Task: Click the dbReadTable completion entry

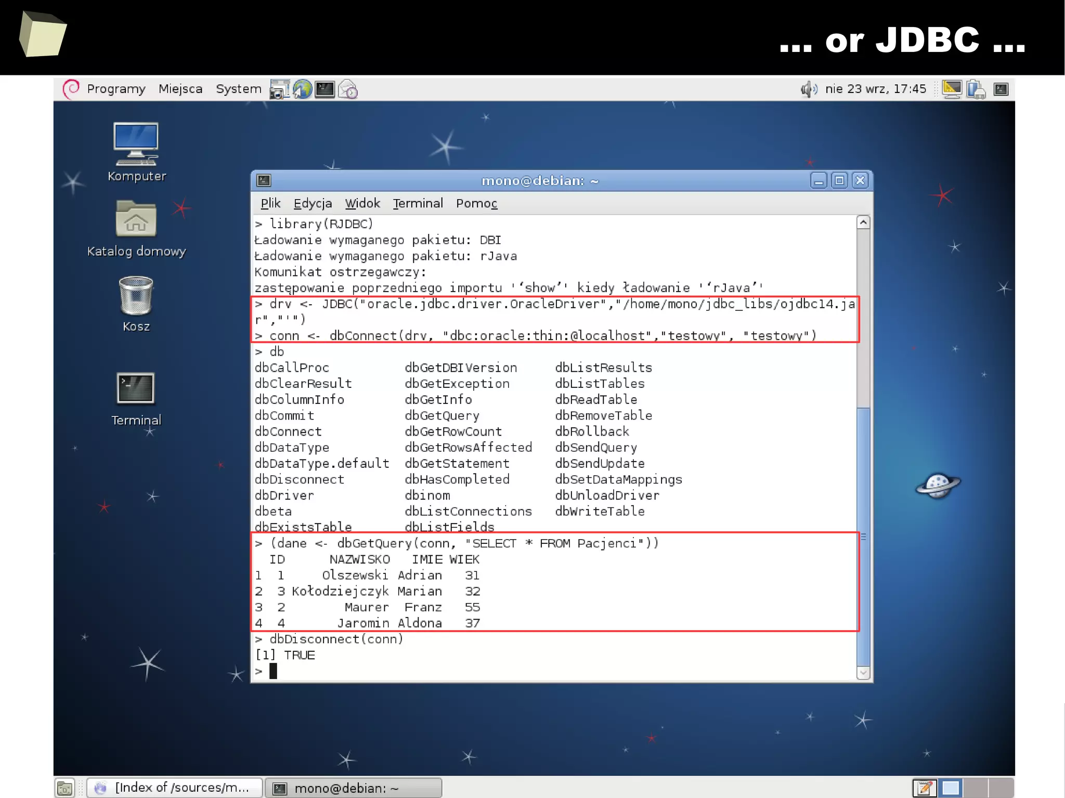Action: 596,399
